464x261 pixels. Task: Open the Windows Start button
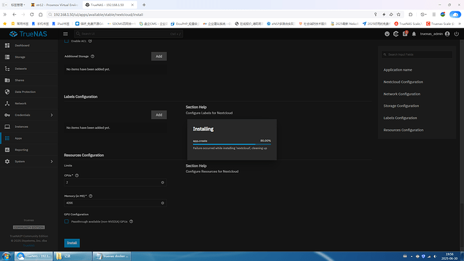tap(6, 256)
